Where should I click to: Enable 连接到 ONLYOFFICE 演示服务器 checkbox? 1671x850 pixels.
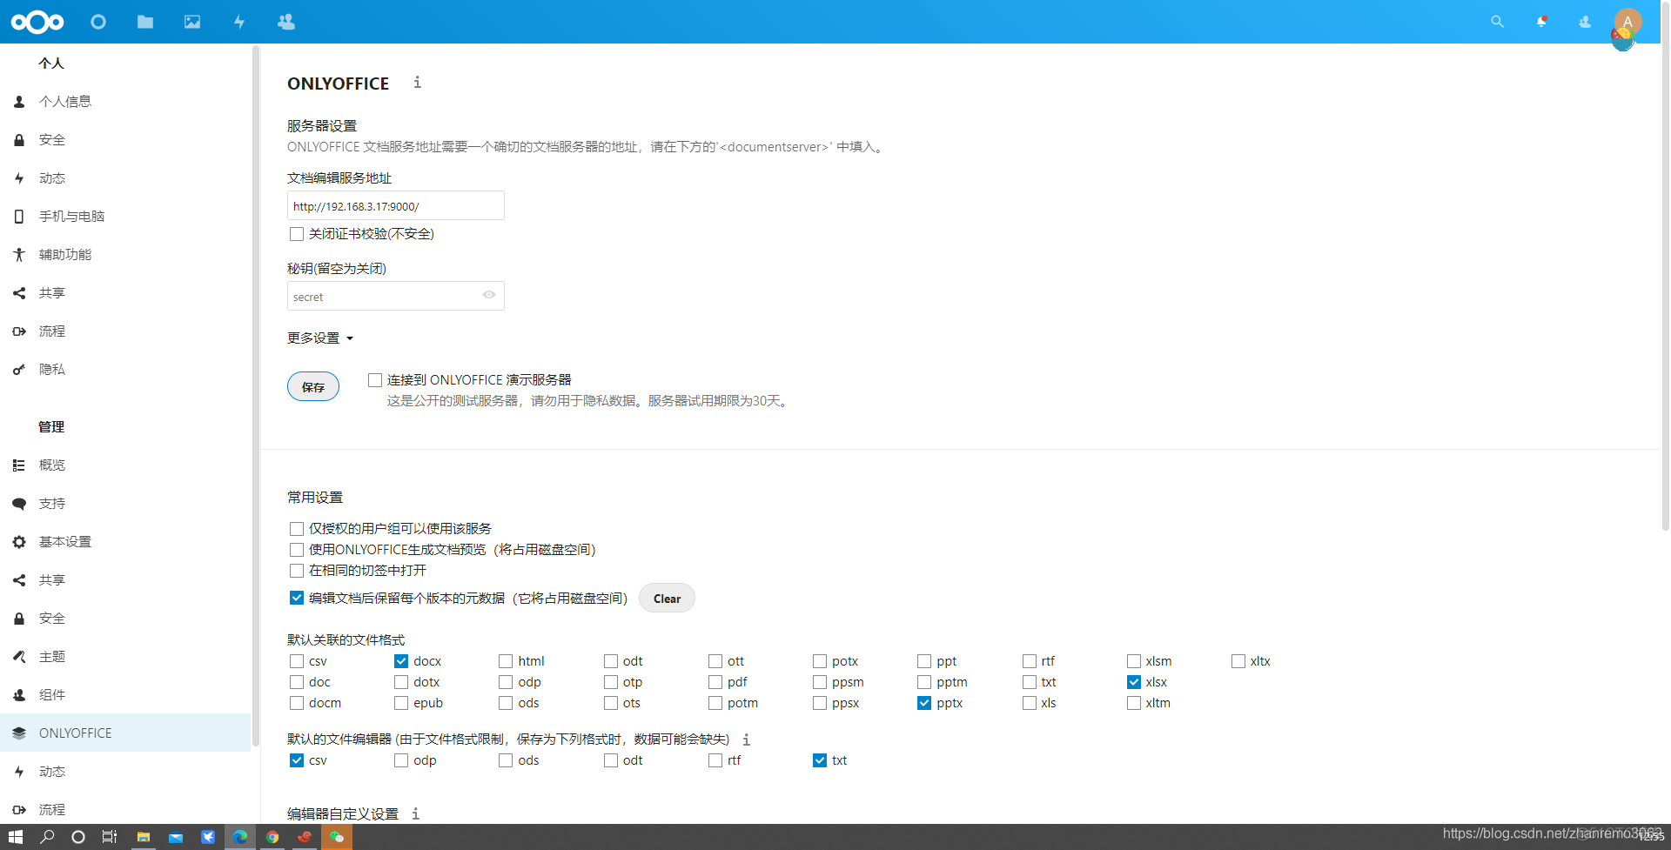(375, 380)
